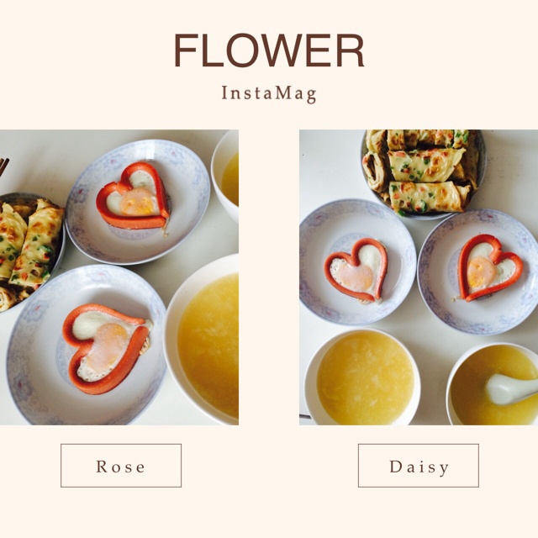Select the capital M in InstaMag
This screenshot has height=538, width=538.
pos(284,92)
